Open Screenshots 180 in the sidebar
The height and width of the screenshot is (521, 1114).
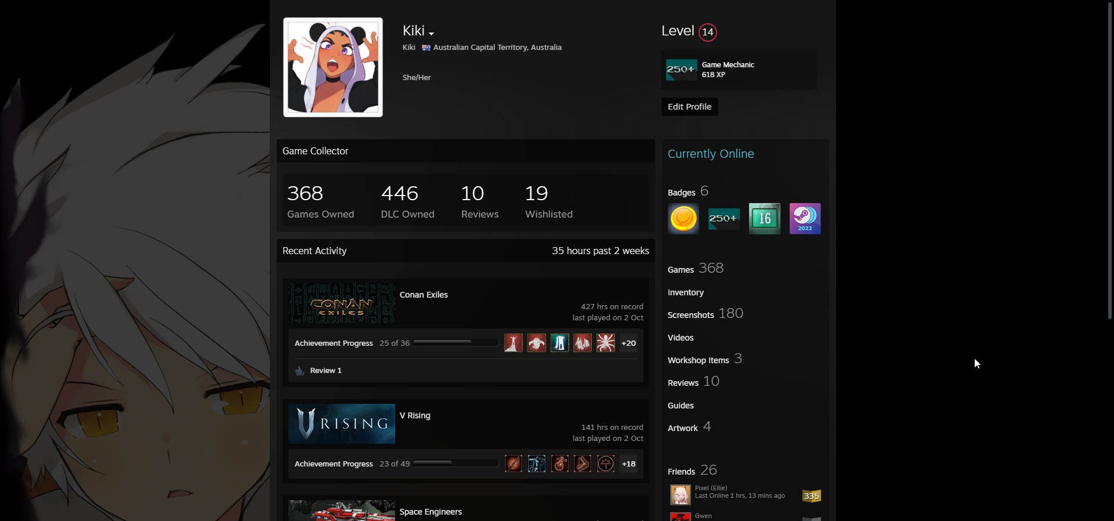tap(706, 314)
